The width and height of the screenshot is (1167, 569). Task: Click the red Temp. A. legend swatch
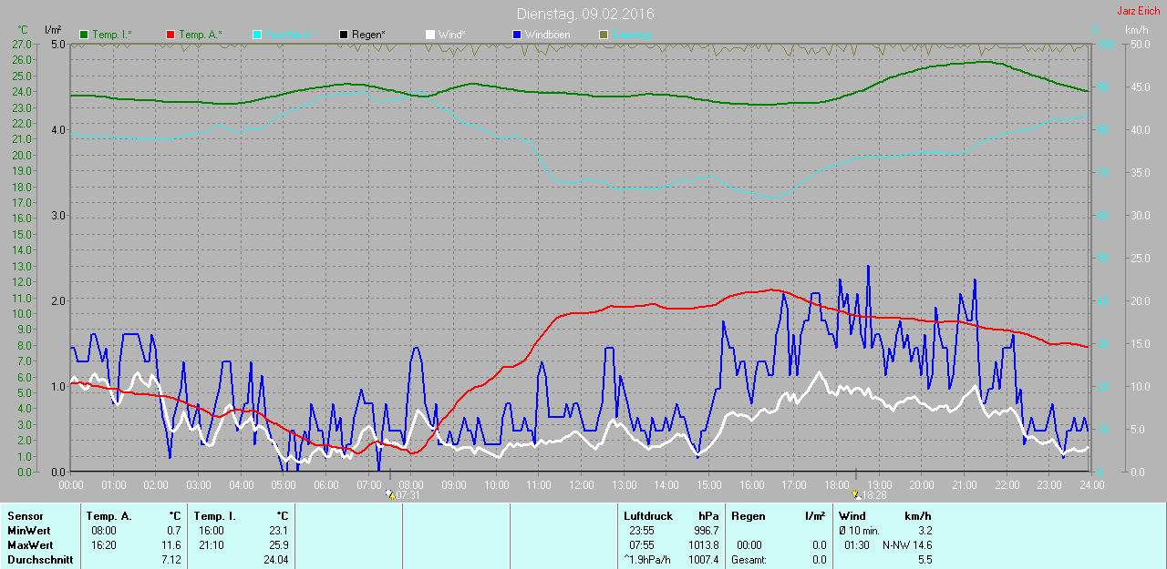(x=170, y=35)
